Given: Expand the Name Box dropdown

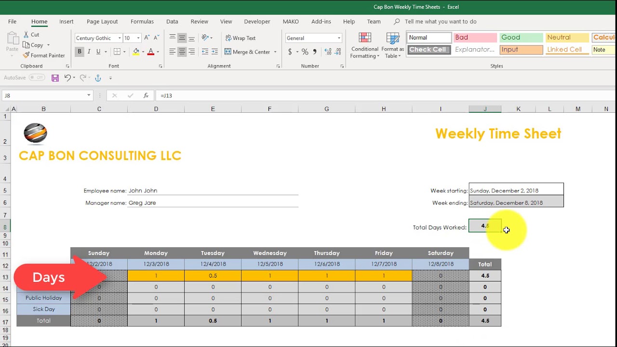Looking at the screenshot, I should (89, 95).
